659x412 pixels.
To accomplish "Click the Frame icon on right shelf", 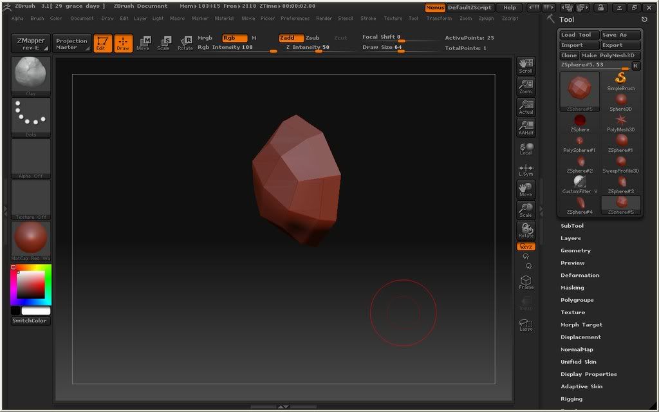I will coord(526,282).
